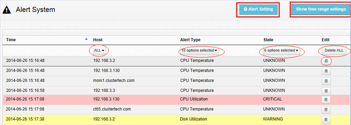This screenshot has height=125, width=351.
Task: Delete the 192.168.3.3 CPU Temperature alert
Action: 326,91
